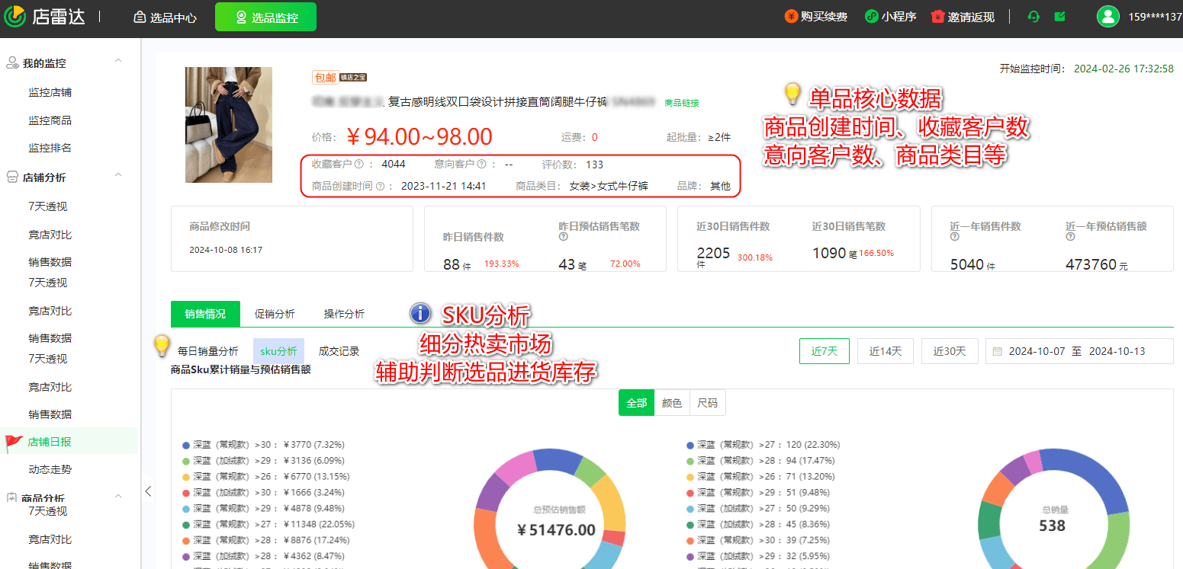Open the green 商品链接 link

coord(682,102)
